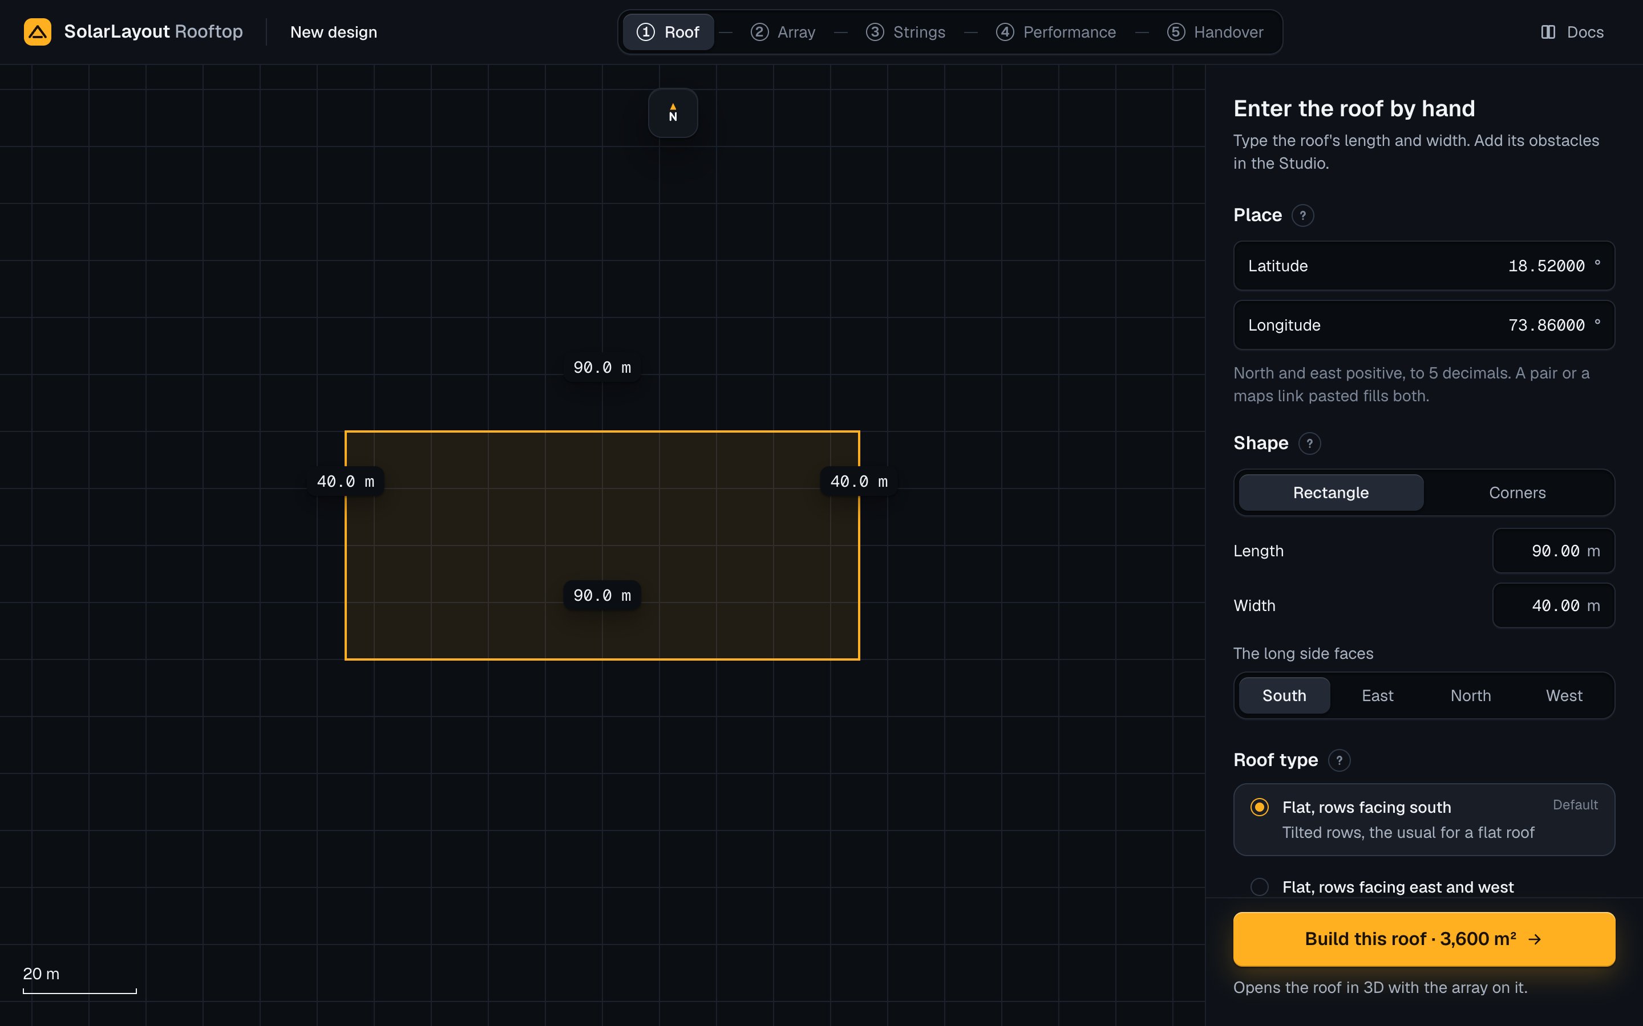Click the Length value field
This screenshot has height=1026, width=1643.
coord(1553,551)
